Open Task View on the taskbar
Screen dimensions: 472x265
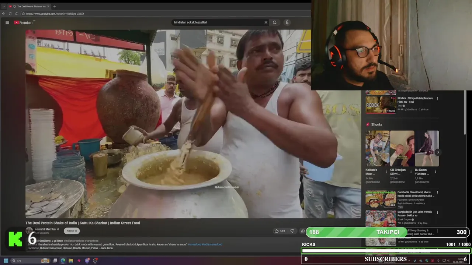coord(55,261)
